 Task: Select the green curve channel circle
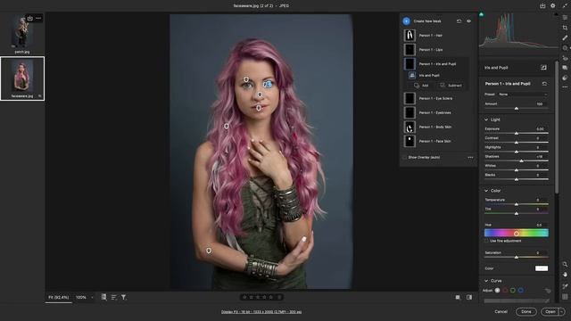pyautogui.click(x=513, y=290)
